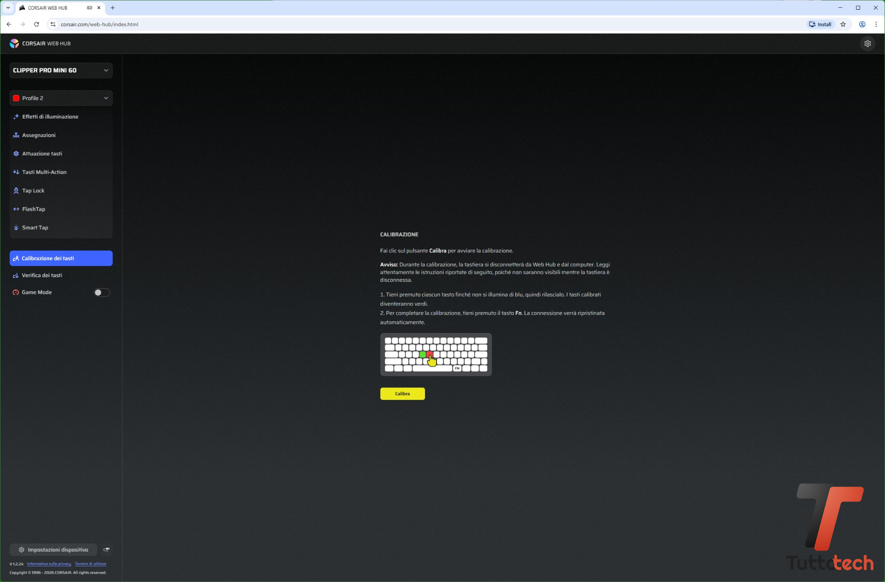Open the Profile 2 dropdown
The height and width of the screenshot is (582, 885).
coord(61,98)
